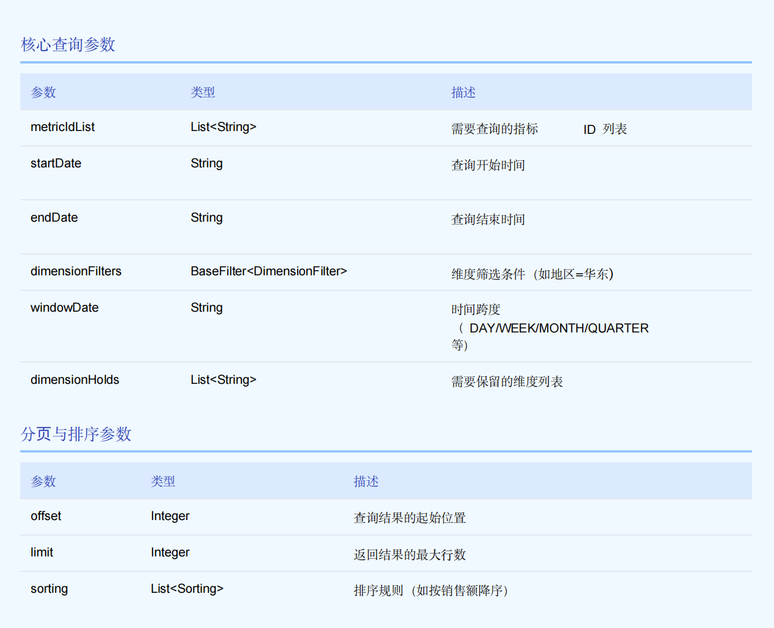Click the 核心查询参数 section heading
The image size is (774, 628).
68,44
